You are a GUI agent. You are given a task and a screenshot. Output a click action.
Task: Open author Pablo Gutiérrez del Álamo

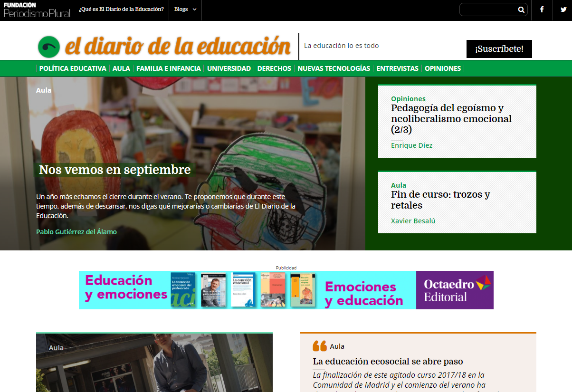[76, 232]
